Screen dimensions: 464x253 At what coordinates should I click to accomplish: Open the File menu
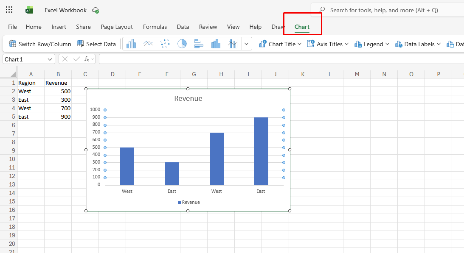click(x=12, y=27)
